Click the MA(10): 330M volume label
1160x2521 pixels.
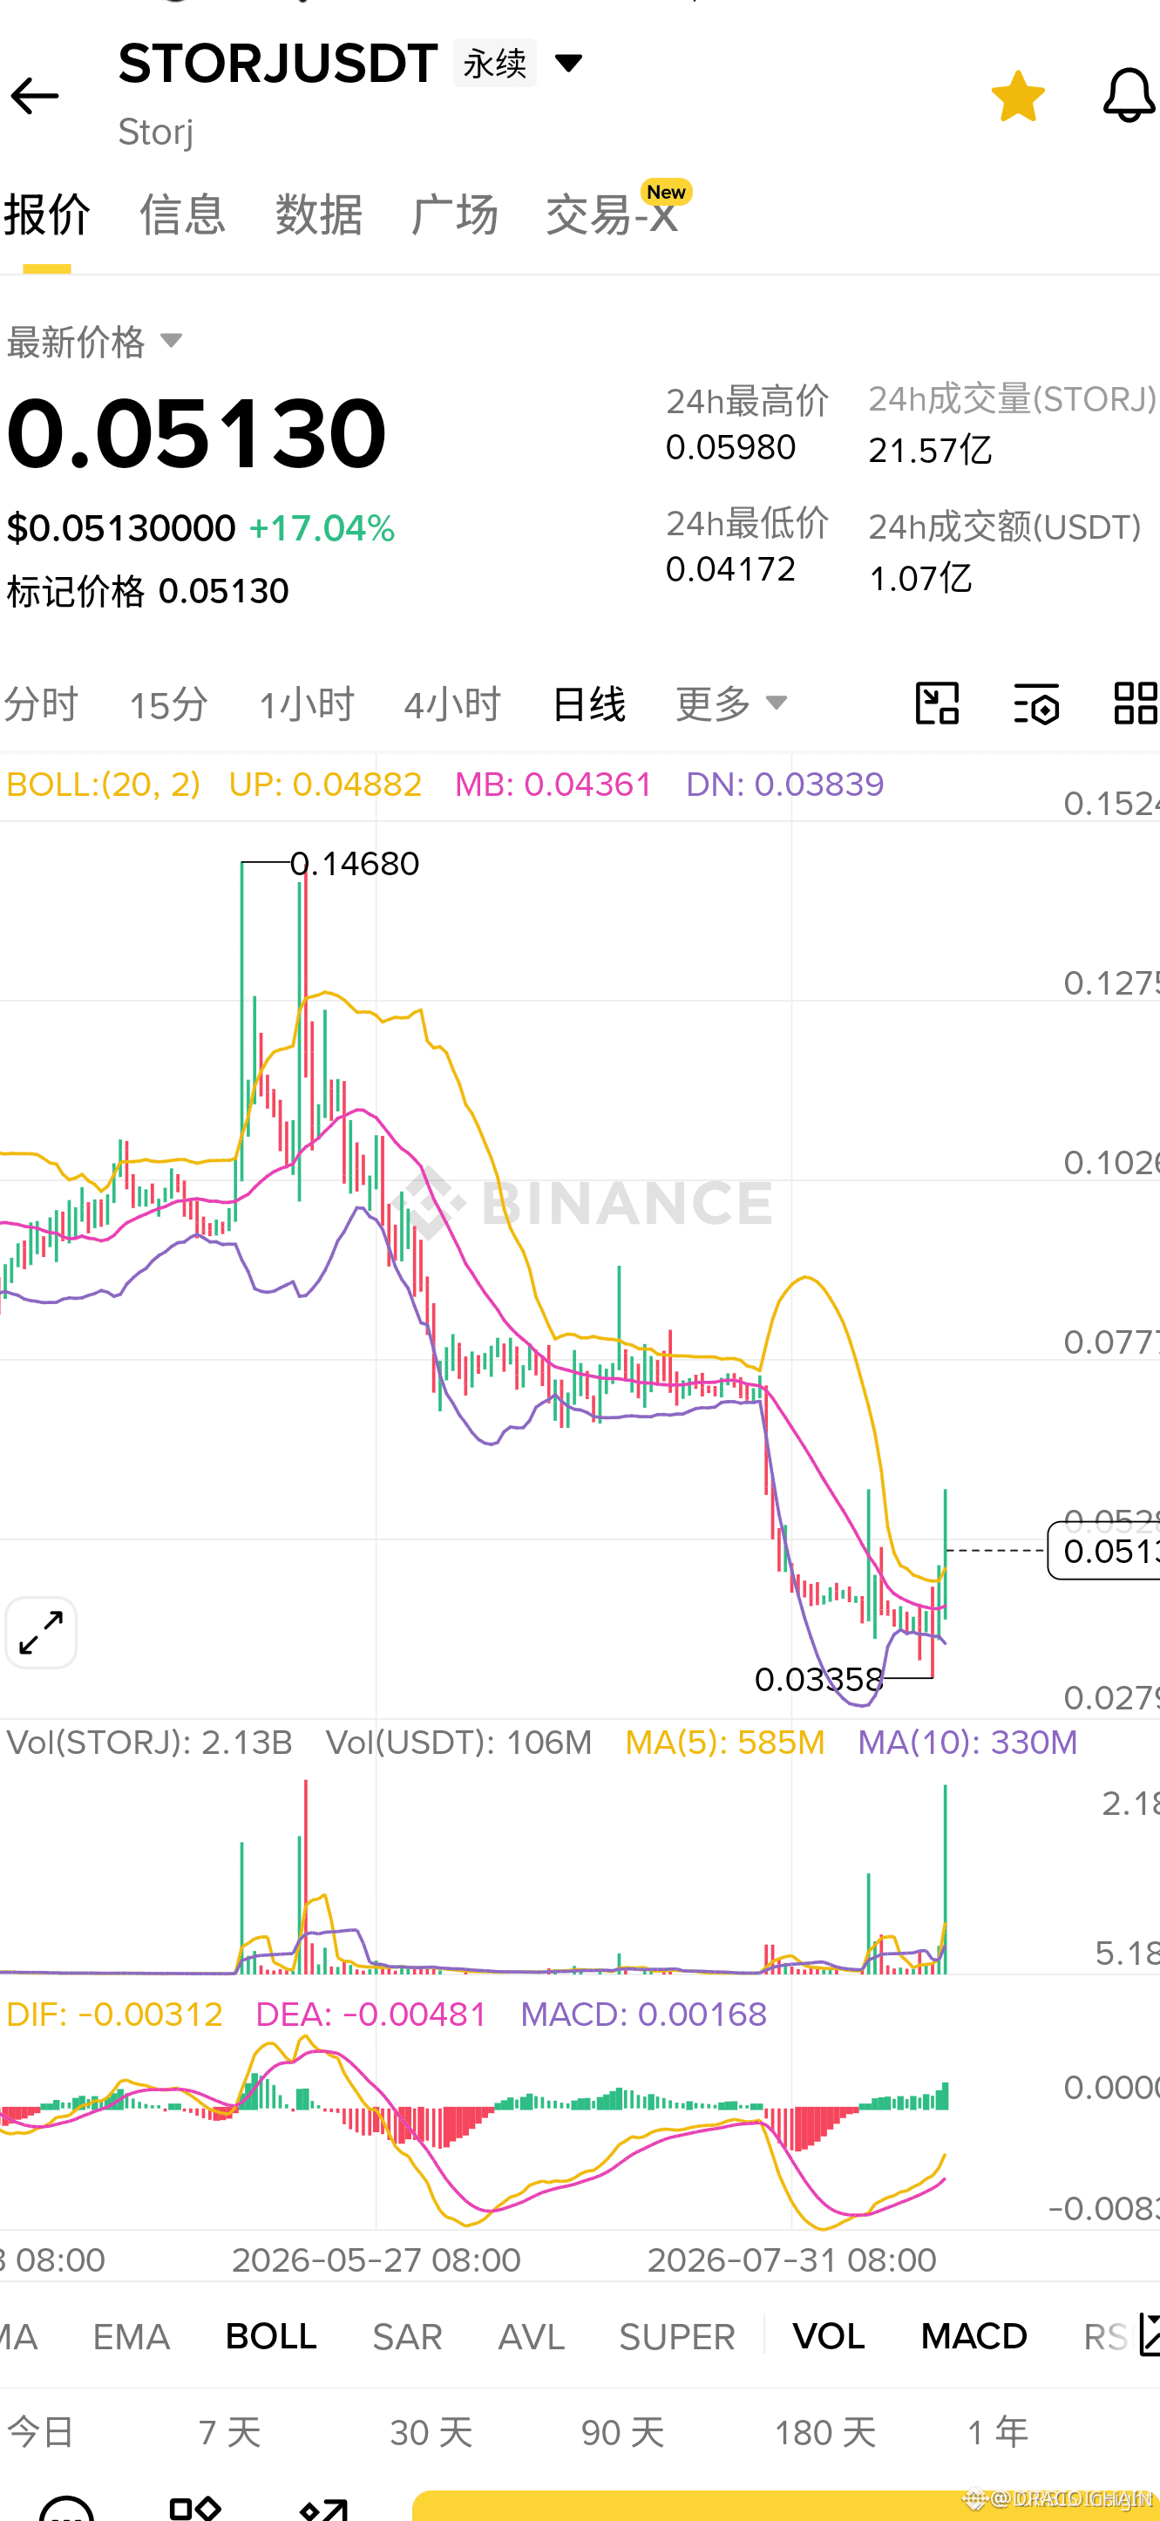pos(967,1742)
